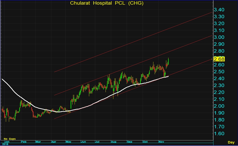Click the No Gaps indicator text
This screenshot has width=238, height=146.
10,139
